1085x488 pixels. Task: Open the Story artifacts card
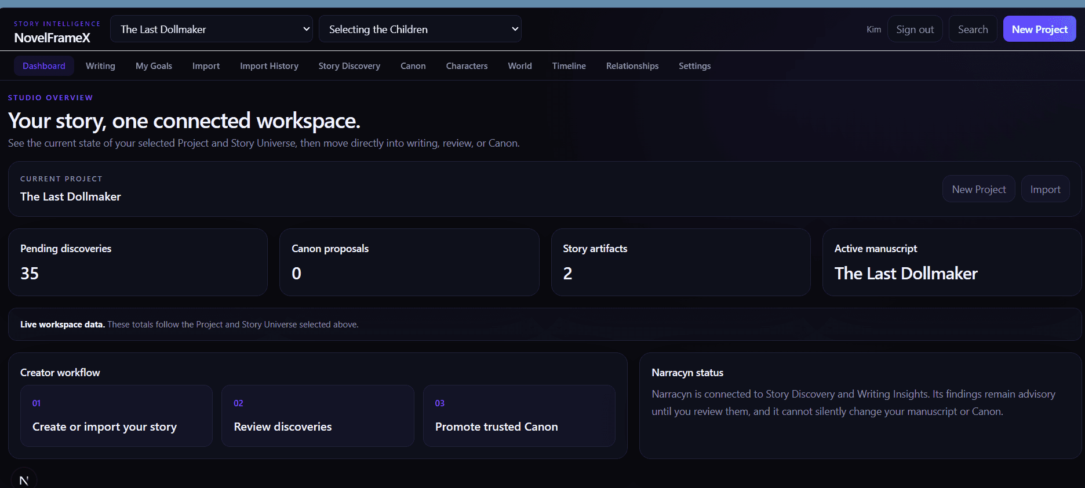[x=680, y=262]
